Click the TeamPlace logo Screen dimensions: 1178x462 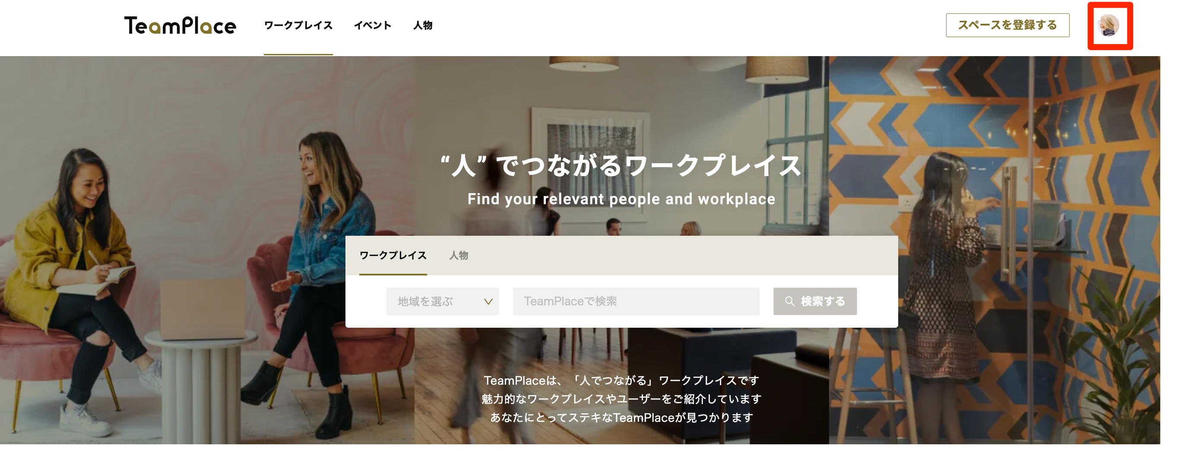click(180, 25)
